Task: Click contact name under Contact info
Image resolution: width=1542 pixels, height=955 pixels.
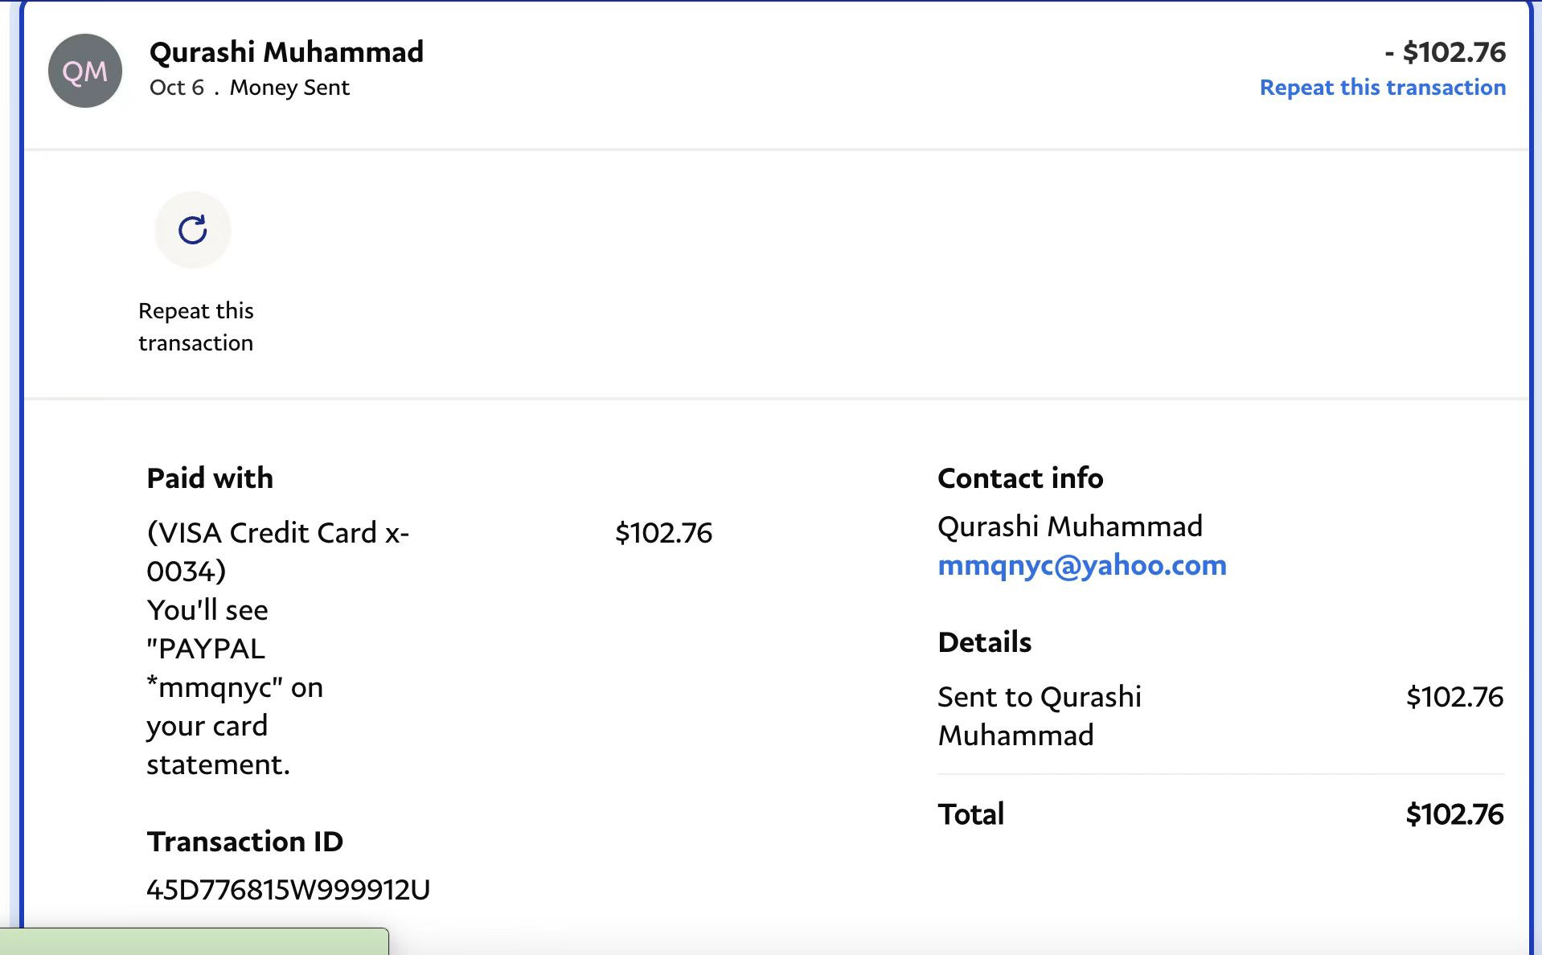Action: [x=1069, y=526]
